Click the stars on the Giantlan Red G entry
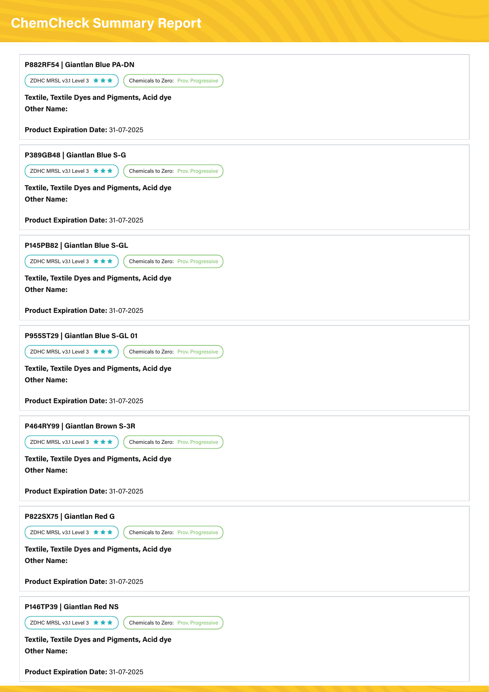Screen dimensions: 489x692 pos(103,532)
